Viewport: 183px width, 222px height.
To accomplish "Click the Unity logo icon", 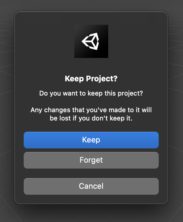I will (x=91, y=41).
